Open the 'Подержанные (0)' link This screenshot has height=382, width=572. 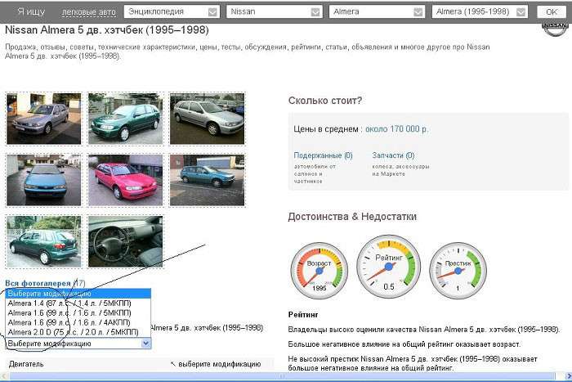(323, 155)
